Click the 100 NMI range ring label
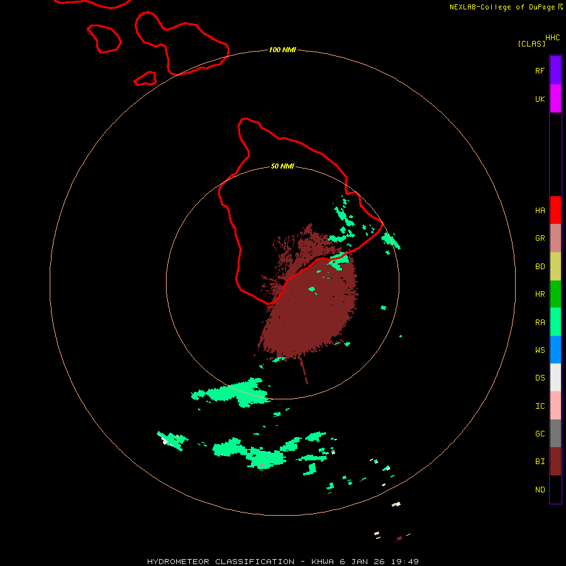 282,50
